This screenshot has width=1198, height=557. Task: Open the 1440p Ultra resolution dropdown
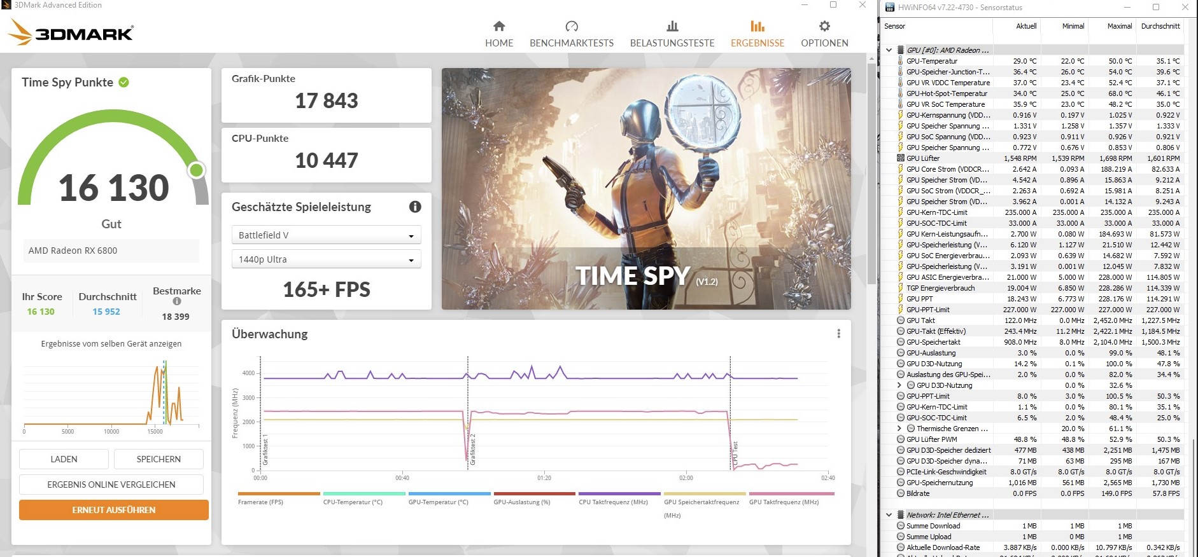(x=326, y=259)
